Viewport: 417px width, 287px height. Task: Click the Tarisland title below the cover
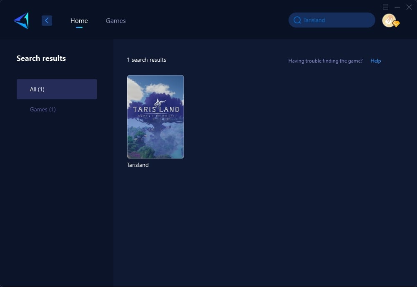pyautogui.click(x=138, y=165)
